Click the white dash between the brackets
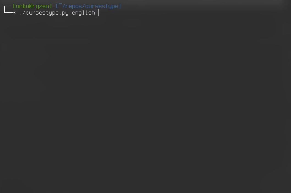This screenshot has width=291, height=193. coord(54,6)
